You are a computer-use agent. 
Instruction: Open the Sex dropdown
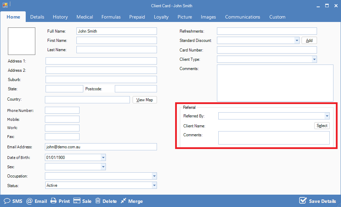point(103,167)
